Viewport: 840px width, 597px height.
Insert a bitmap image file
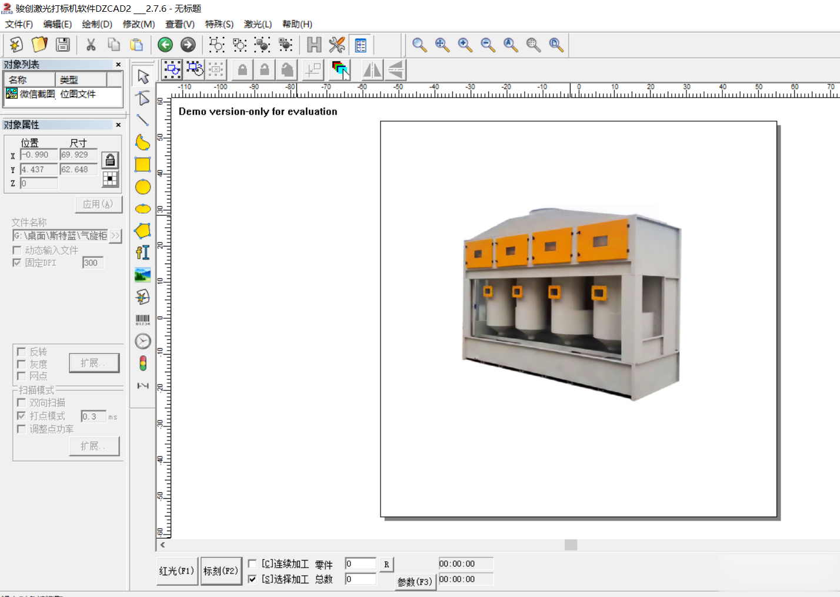click(x=143, y=275)
